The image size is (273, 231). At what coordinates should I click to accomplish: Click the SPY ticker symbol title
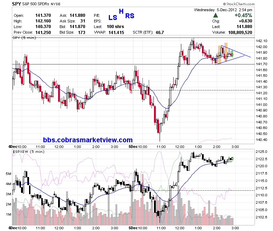(x=16, y=4)
